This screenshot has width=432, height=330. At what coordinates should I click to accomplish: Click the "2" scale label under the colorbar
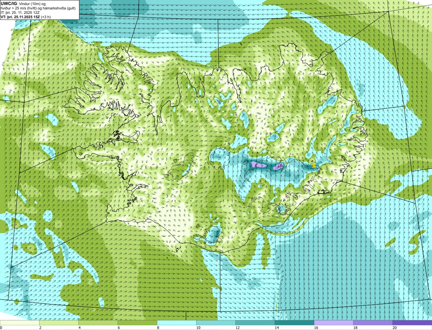click(40, 328)
